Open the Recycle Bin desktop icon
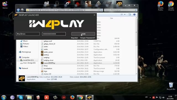 171,86
